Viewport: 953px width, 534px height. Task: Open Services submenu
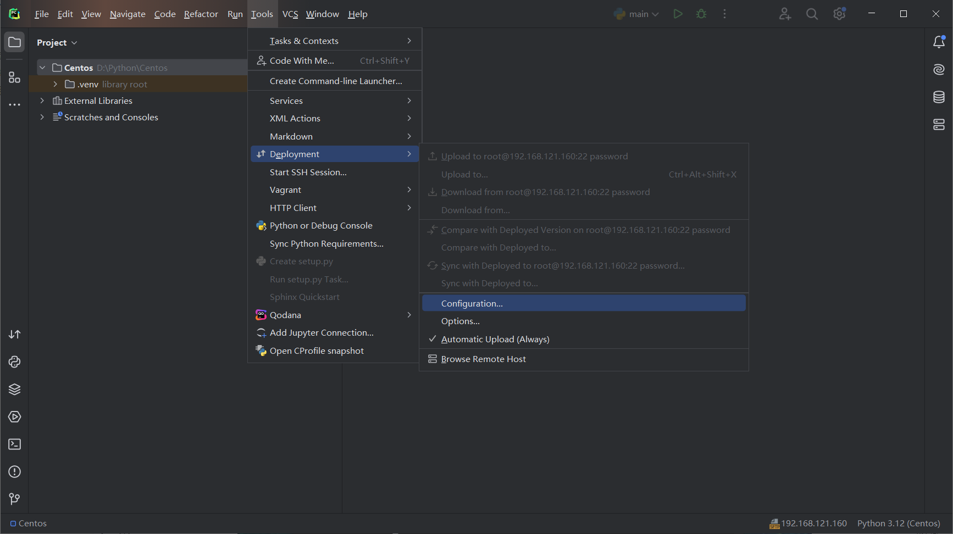[335, 101]
